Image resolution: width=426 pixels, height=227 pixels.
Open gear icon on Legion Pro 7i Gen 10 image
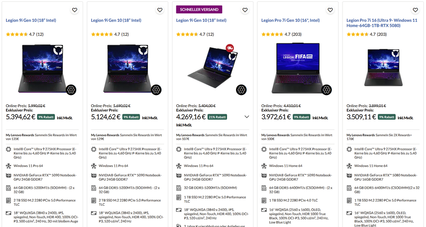click(327, 89)
